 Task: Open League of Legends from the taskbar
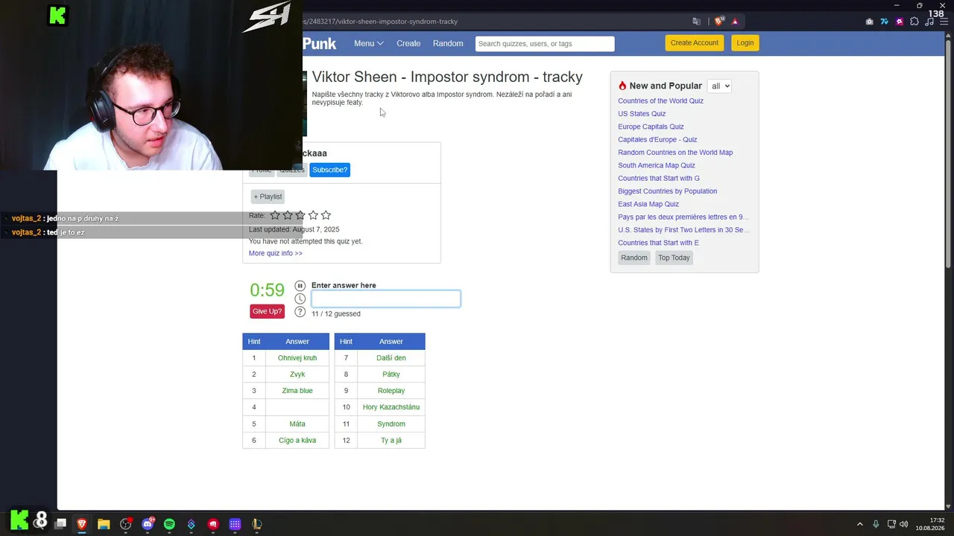(257, 524)
